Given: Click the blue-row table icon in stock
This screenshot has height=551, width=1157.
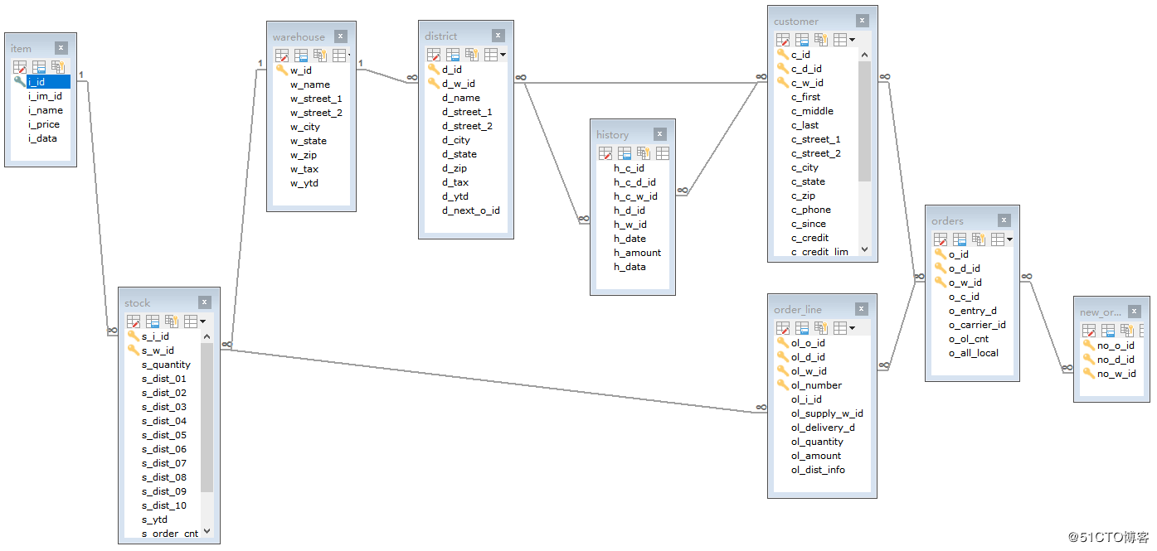Looking at the screenshot, I should [x=153, y=321].
